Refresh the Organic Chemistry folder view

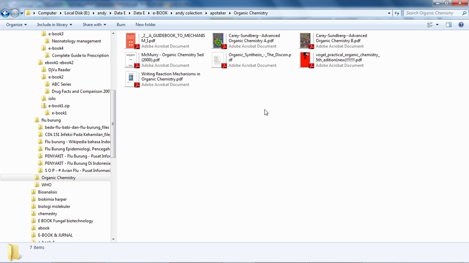click(x=397, y=13)
